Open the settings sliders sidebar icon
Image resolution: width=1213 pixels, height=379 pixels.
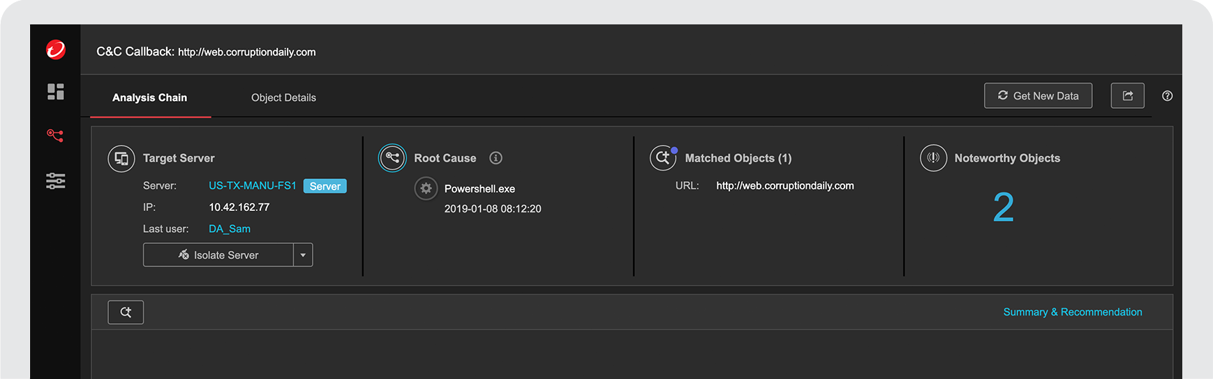pyautogui.click(x=56, y=181)
